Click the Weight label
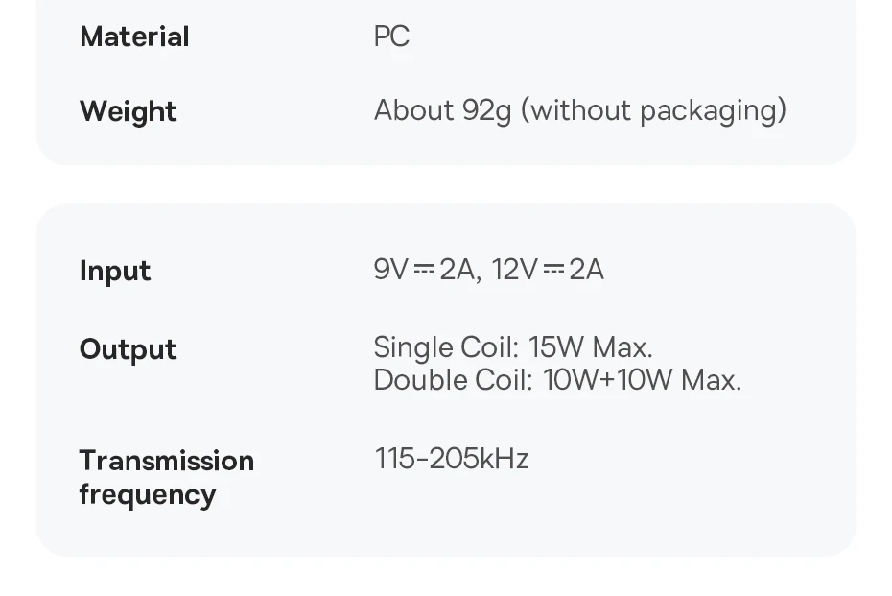The width and height of the screenshot is (892, 596). pos(128,111)
